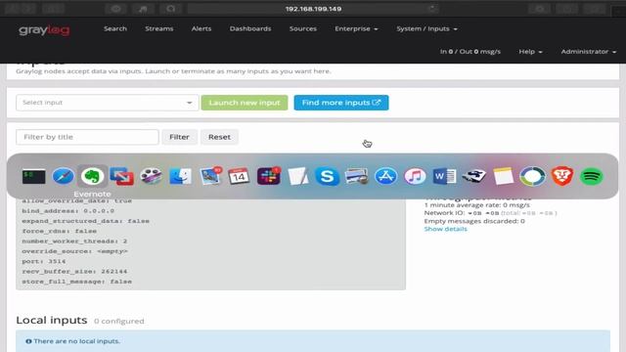Open the Calendar icon showing 14
This screenshot has width=626, height=352.
coord(239,176)
